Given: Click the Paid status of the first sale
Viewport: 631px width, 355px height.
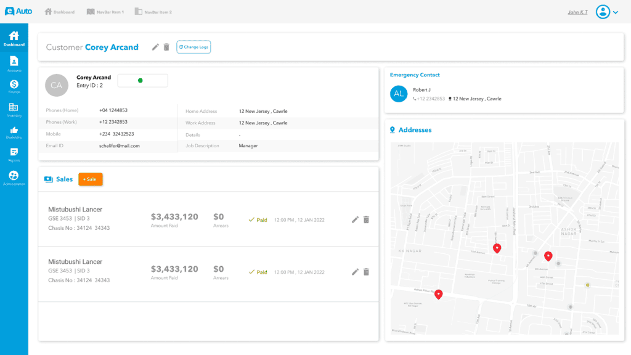Looking at the screenshot, I should [258, 220].
